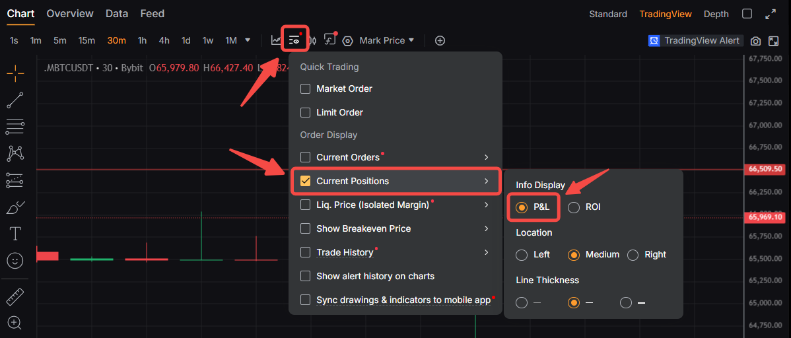Select the crosshair cursor tool
The width and height of the screenshot is (791, 338).
(x=15, y=74)
